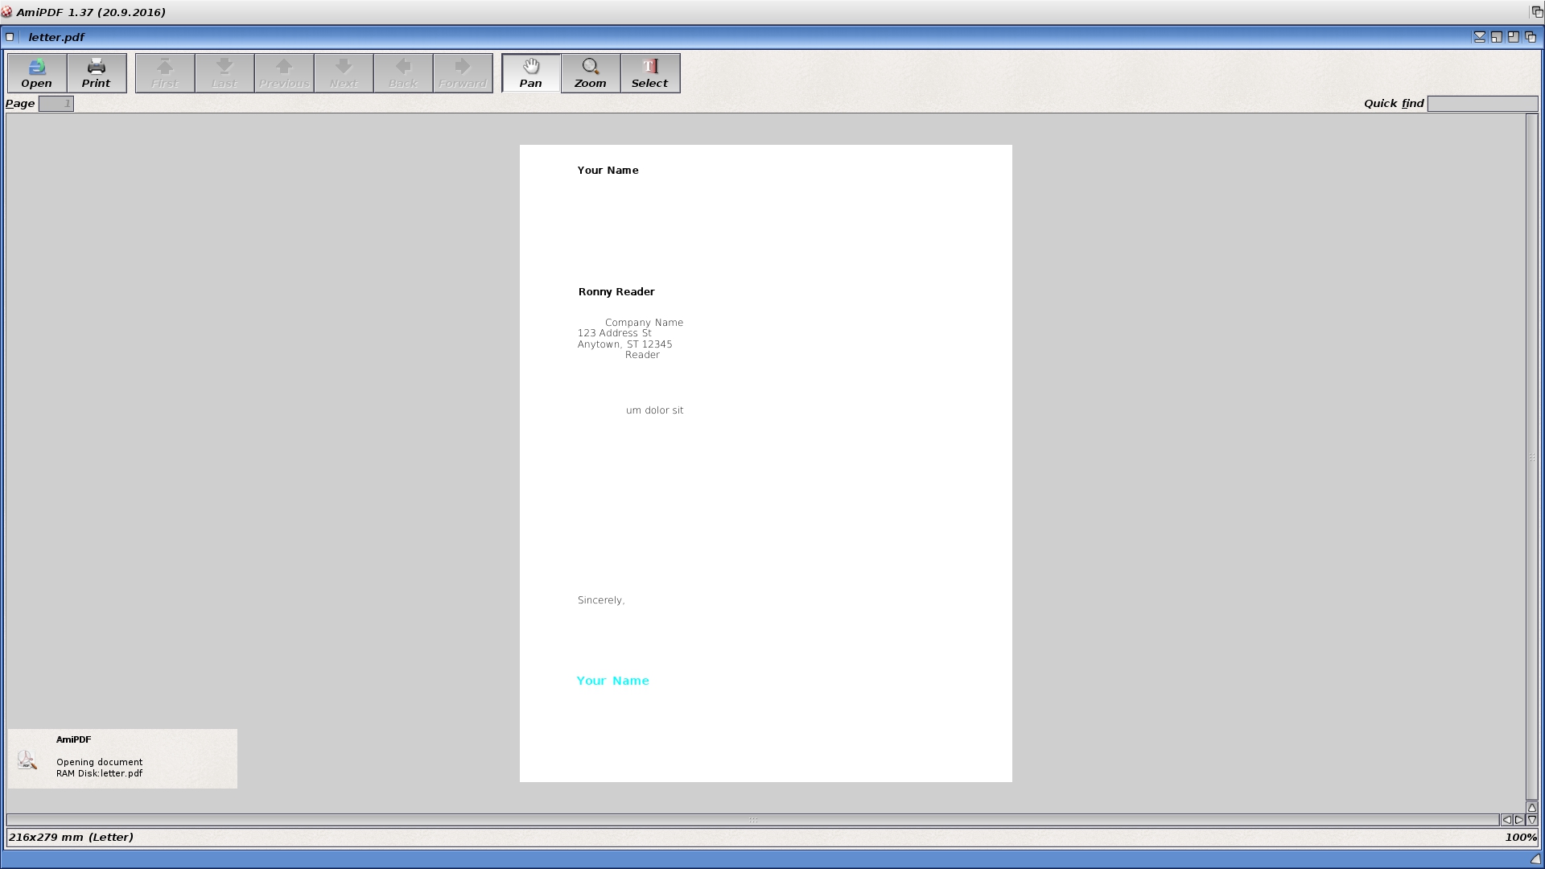Go to Next page button
Image resolution: width=1545 pixels, height=869 pixels.
[344, 73]
